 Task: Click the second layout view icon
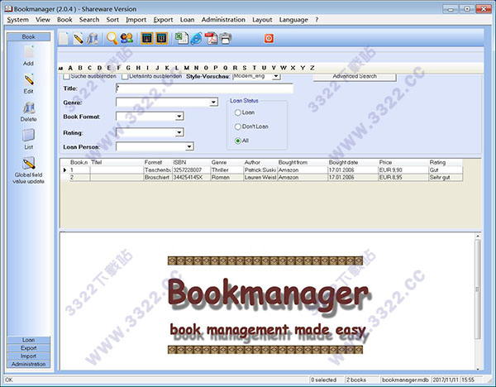pos(161,39)
